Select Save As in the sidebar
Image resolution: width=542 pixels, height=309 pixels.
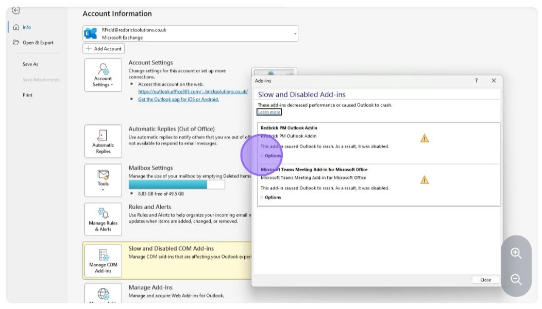[x=30, y=64]
